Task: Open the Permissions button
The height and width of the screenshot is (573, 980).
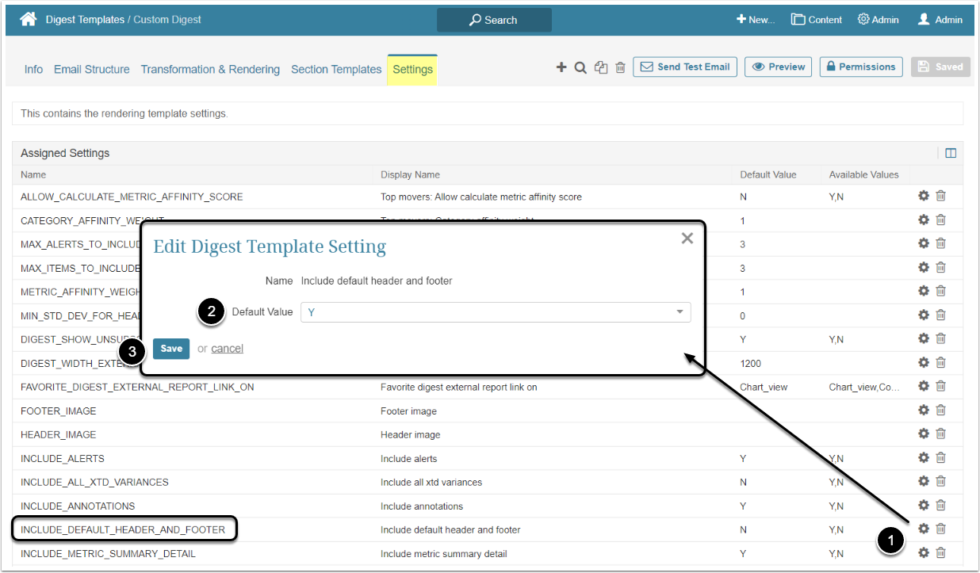Action: [x=862, y=67]
